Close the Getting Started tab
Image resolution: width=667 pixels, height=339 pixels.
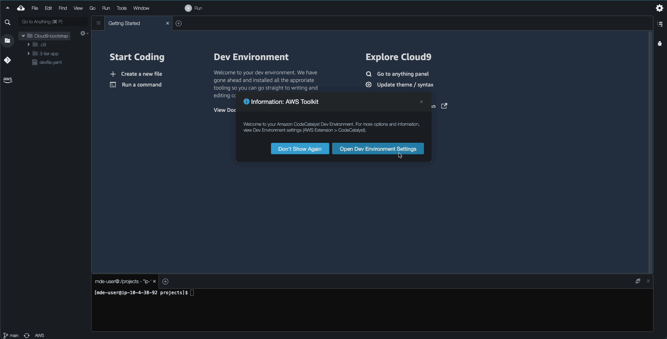pos(167,23)
